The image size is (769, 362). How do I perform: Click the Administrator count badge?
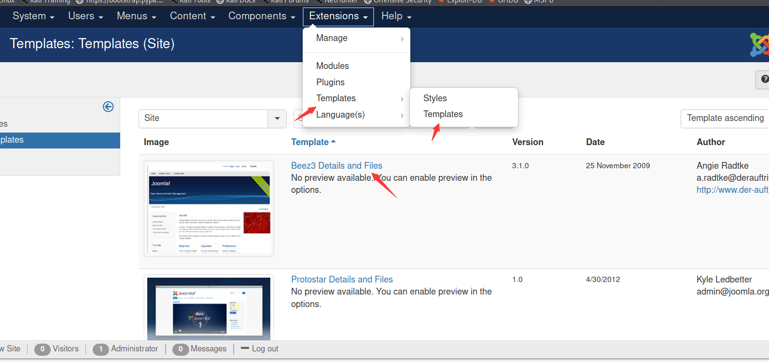[x=101, y=349]
